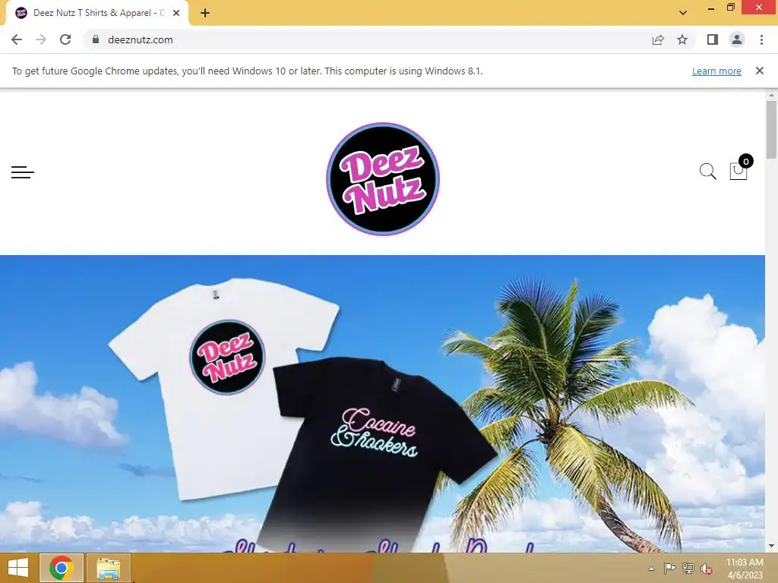Open the Windows Start button
The image size is (778, 583).
18,568
